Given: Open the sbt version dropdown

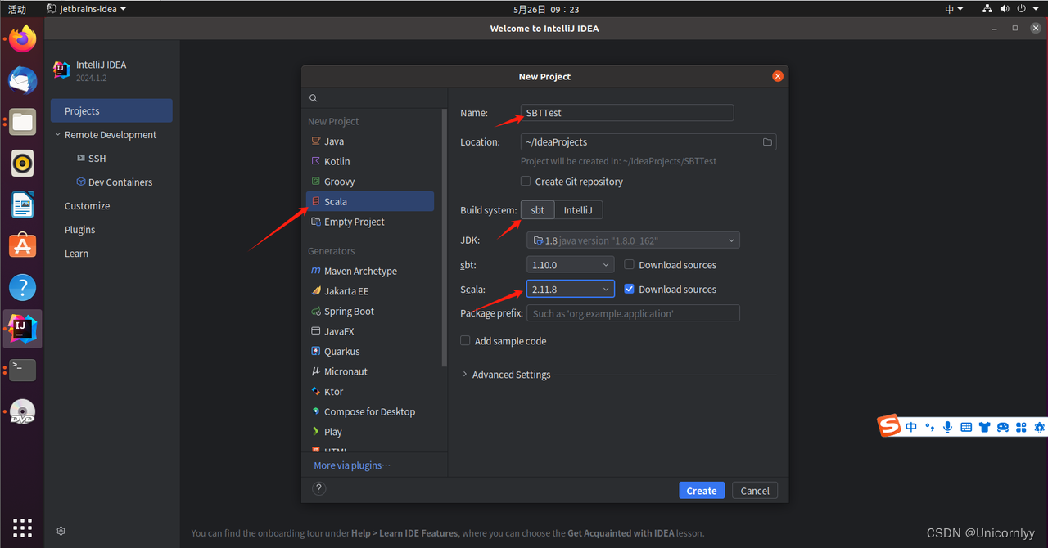Looking at the screenshot, I should pyautogui.click(x=571, y=265).
